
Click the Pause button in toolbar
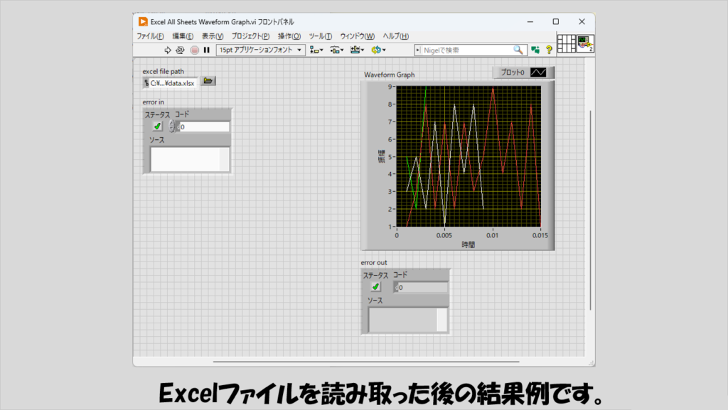pos(207,50)
